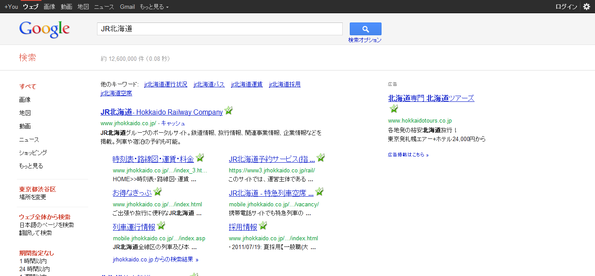This screenshot has height=276, width=595.
Task: Expand もっと見る in the left sidebar
Action: click(31, 166)
